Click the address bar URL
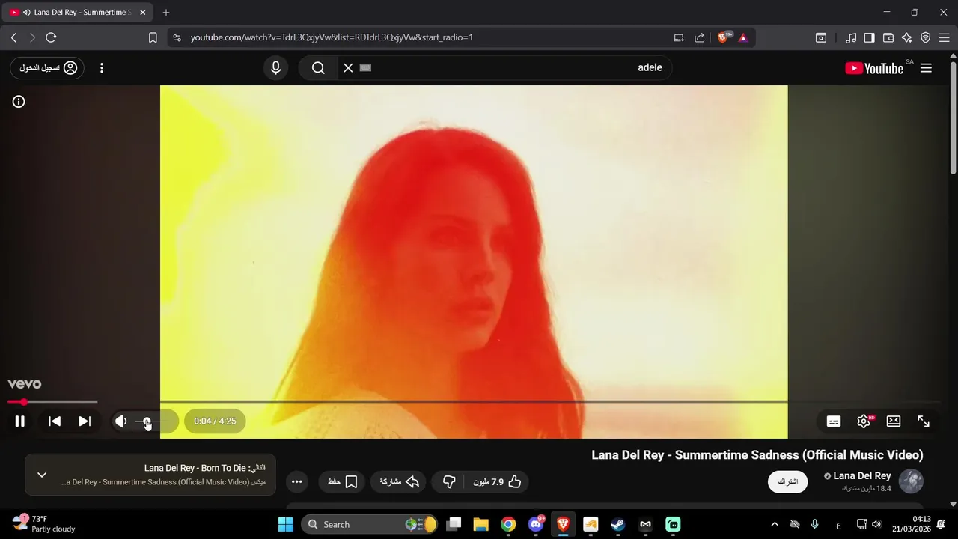This screenshot has width=958, height=539. point(332,37)
